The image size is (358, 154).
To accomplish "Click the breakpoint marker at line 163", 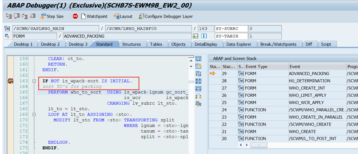I will tap(10, 81).
